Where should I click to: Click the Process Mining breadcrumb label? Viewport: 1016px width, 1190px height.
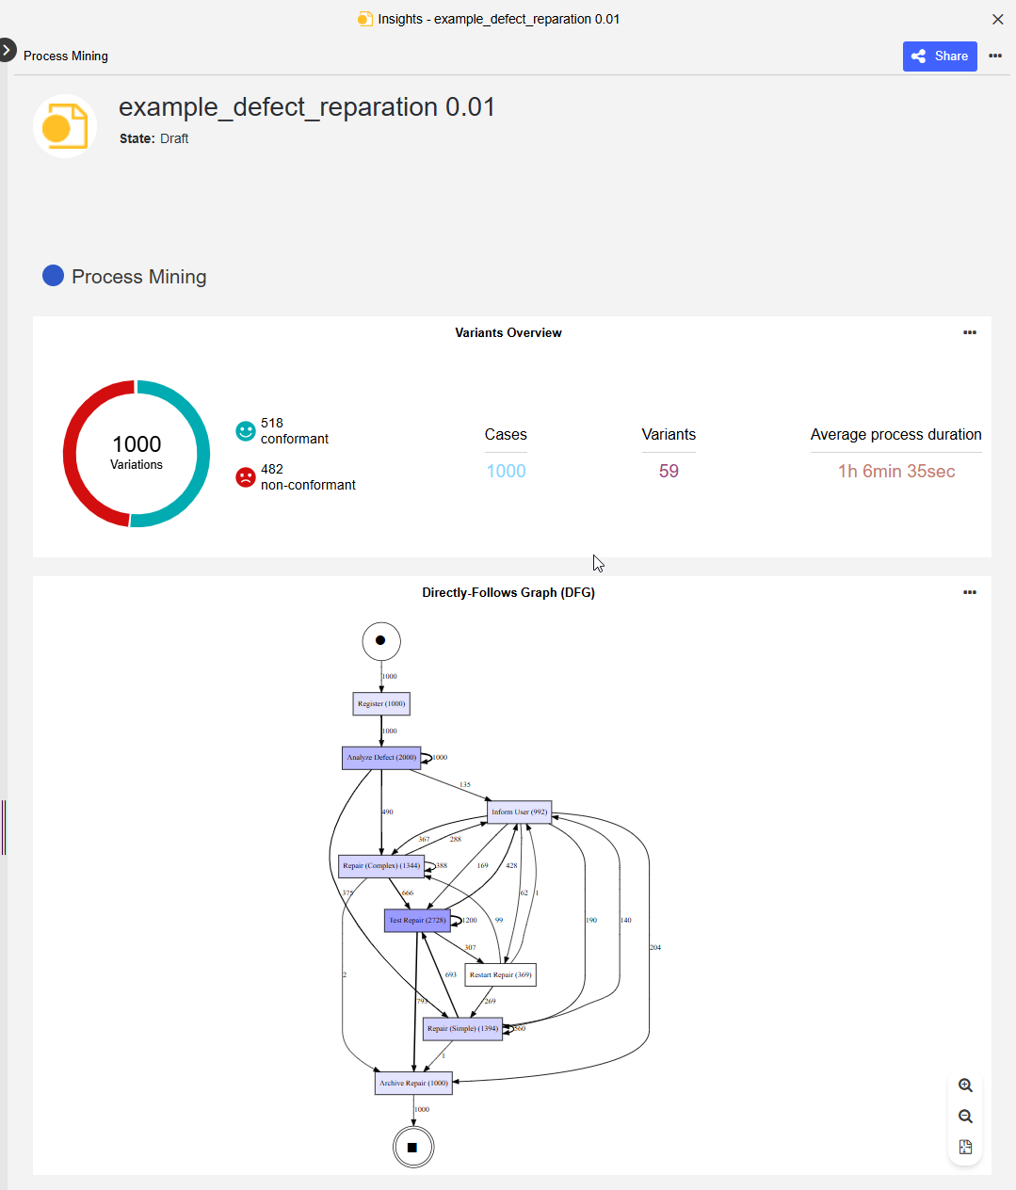click(x=65, y=56)
